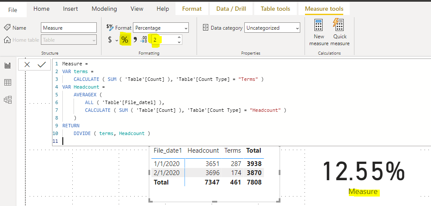Click the 287 terms value
The image size is (431, 206).
(236, 164)
